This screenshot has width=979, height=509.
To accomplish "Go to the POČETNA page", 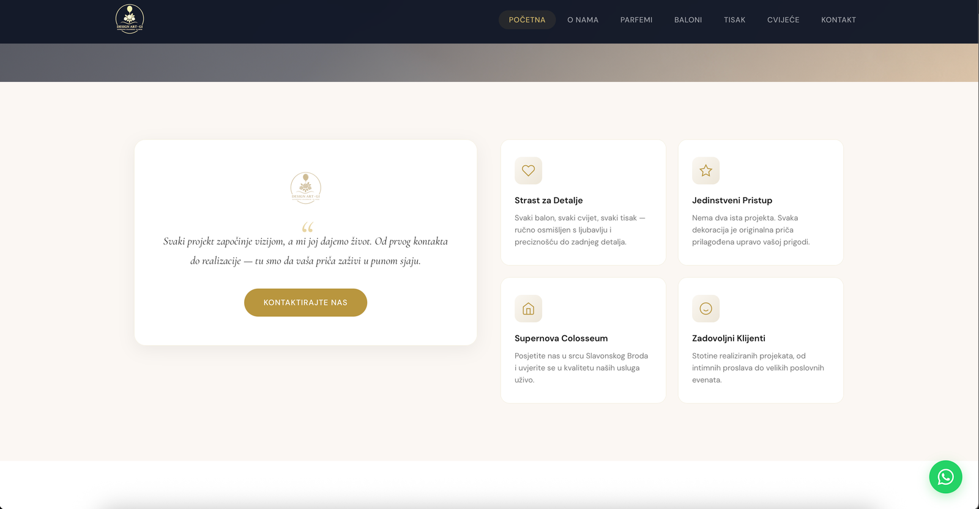I will pos(527,20).
